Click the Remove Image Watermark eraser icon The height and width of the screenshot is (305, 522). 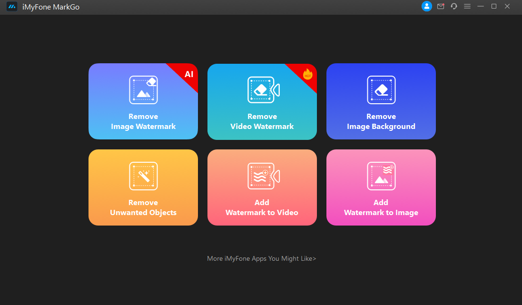point(143,89)
